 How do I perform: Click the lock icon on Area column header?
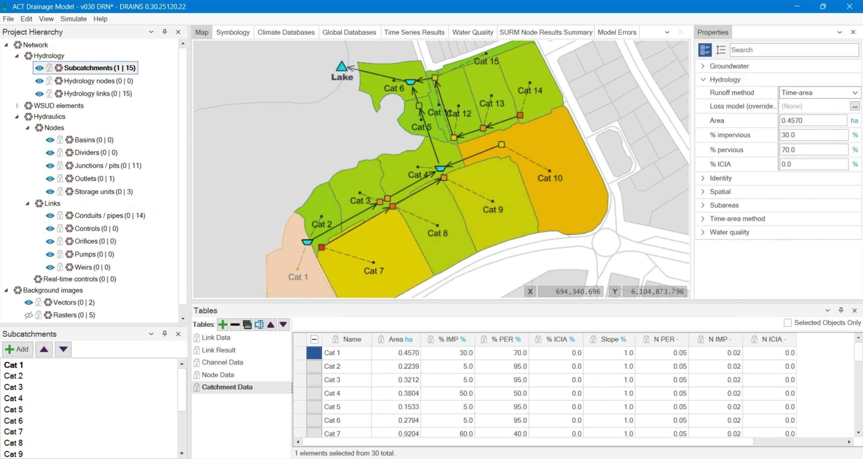(x=381, y=339)
